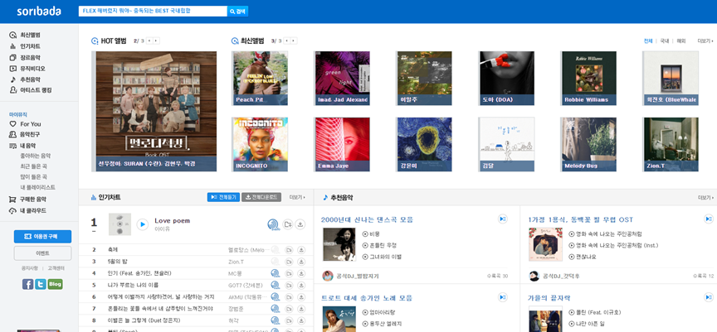Screen dimensions: 717x332
Task: Open 좋아하는 음악 list
Action: click(x=36, y=156)
